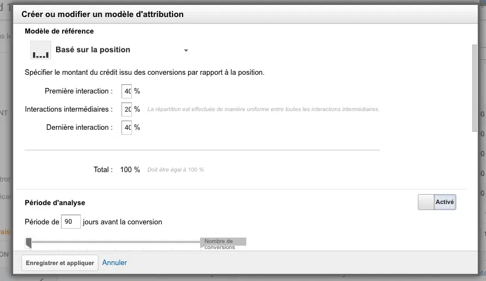Open the reference model dropdown arrow

186,51
